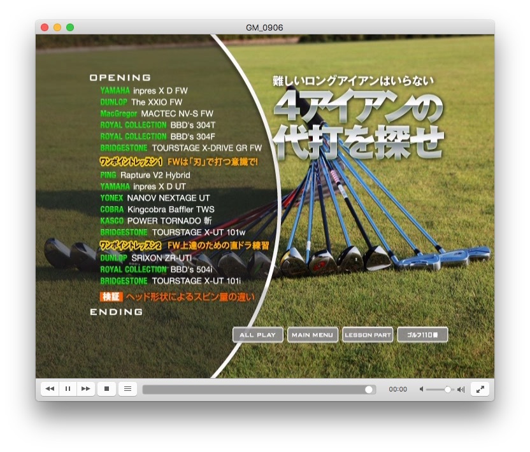Click the ALL PLAY button
The image size is (530, 452).
257,335
